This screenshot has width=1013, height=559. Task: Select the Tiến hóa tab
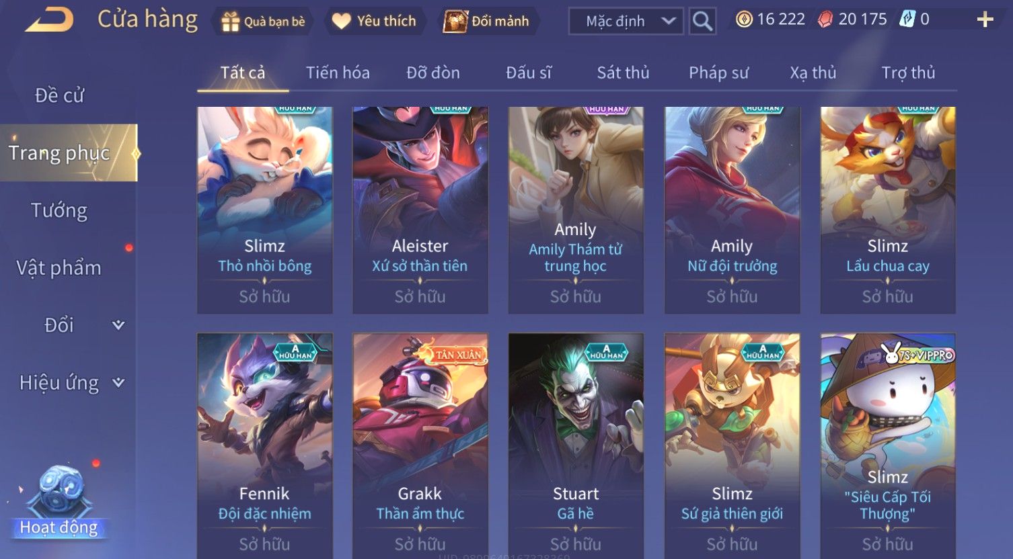point(338,73)
